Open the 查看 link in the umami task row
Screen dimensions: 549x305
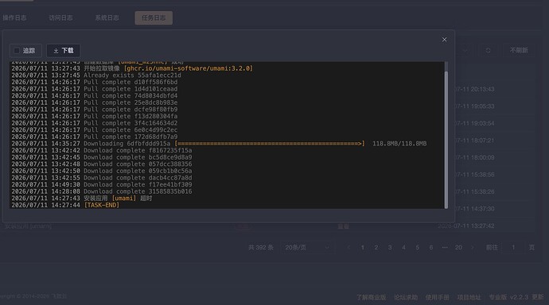pos(343,226)
